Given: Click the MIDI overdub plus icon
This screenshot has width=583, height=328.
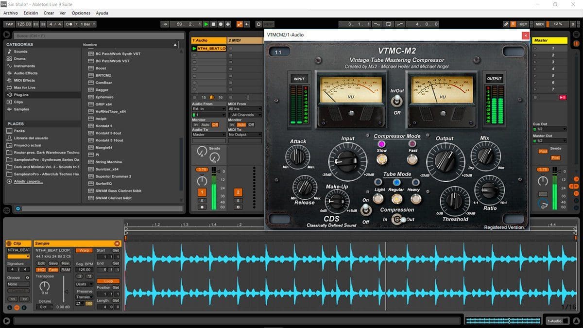Looking at the screenshot, I should (228, 24).
